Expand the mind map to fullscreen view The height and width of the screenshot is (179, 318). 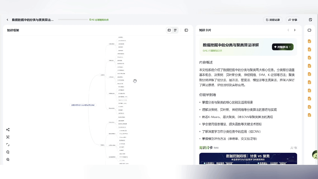point(8,144)
